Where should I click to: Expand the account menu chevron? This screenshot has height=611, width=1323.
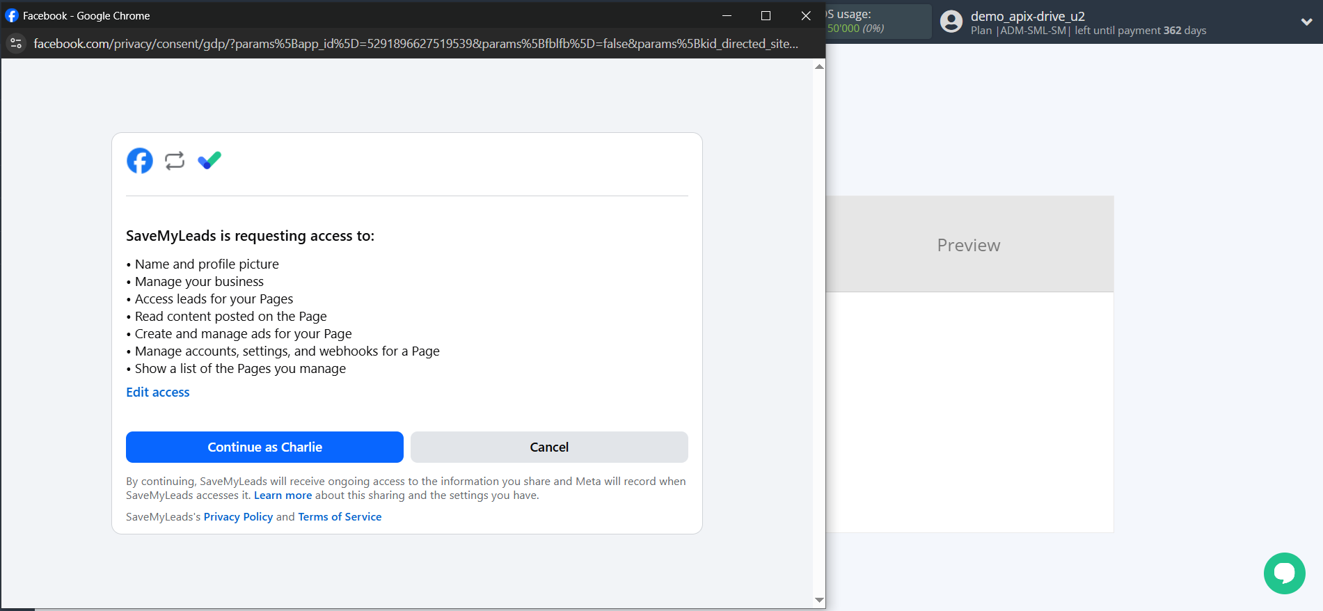1306,22
